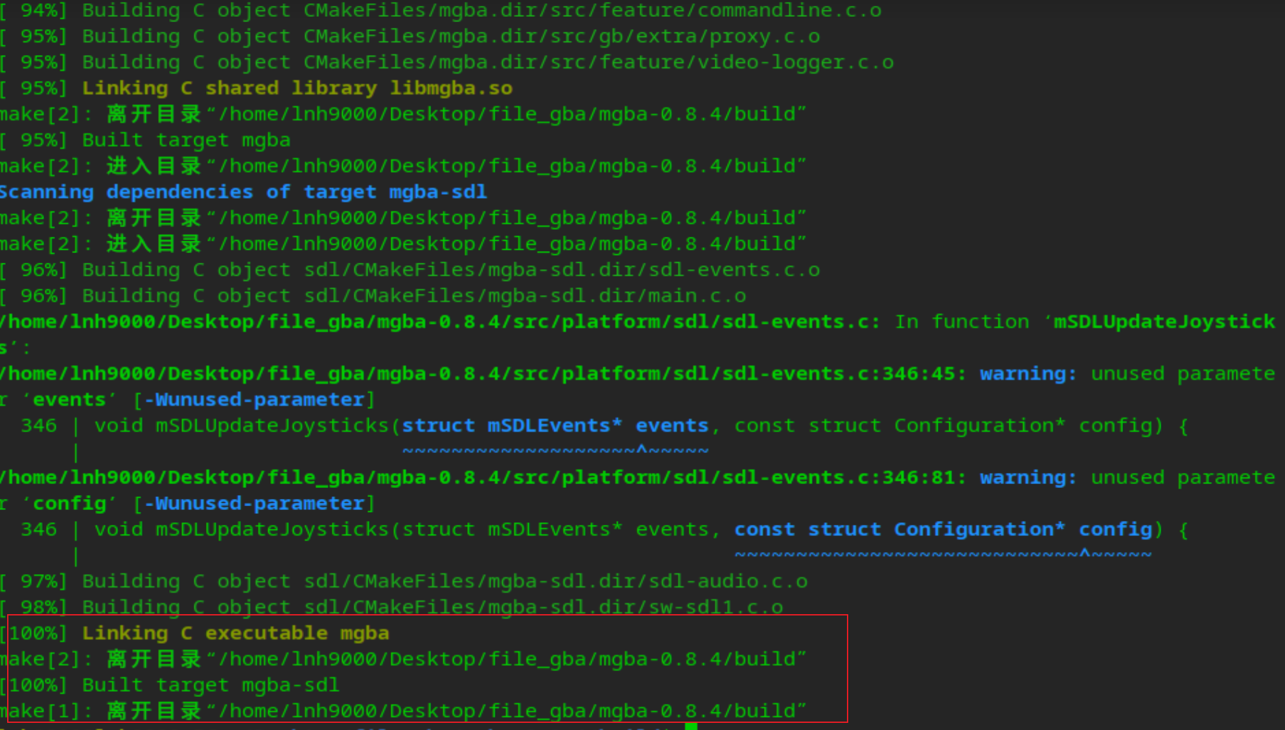Select the 'sw-sdl1.c.o' object at 98%
This screenshot has width=1285, height=730.
[x=715, y=606]
